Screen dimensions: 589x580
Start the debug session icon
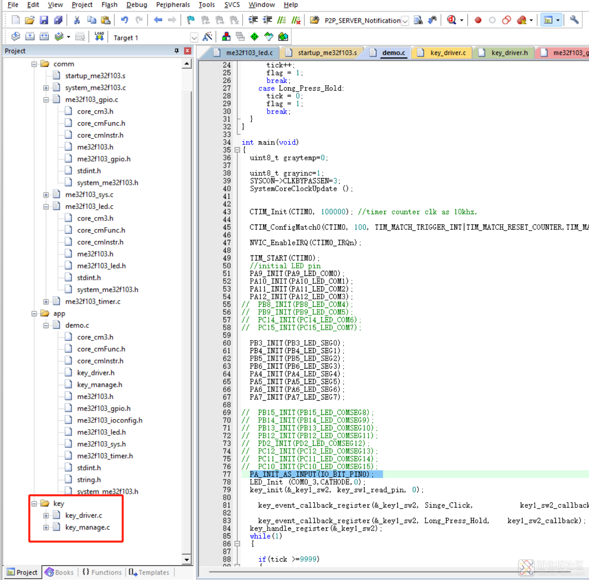(452, 20)
